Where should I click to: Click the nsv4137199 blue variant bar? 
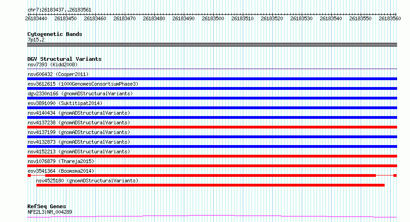pyautogui.click(x=212, y=137)
